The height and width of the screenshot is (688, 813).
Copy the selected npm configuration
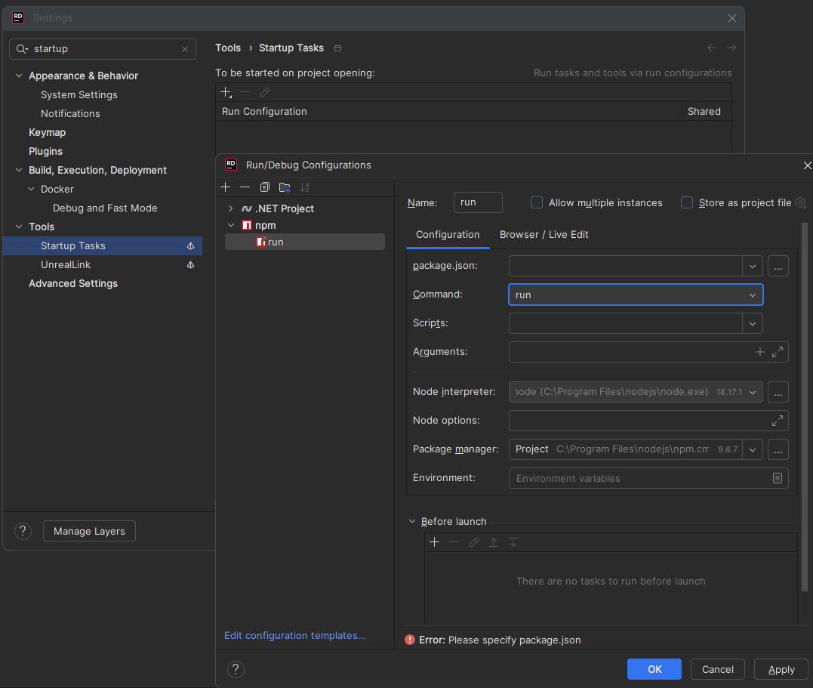264,187
